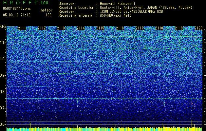Click the tall yellow power spike near 2120
This screenshot has width=206, height=131.
point(192,123)
